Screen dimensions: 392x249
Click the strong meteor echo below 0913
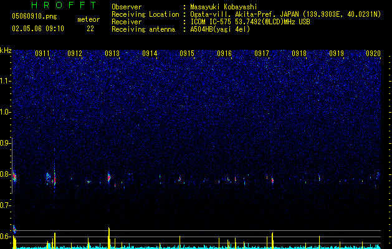pyautogui.click(x=108, y=177)
